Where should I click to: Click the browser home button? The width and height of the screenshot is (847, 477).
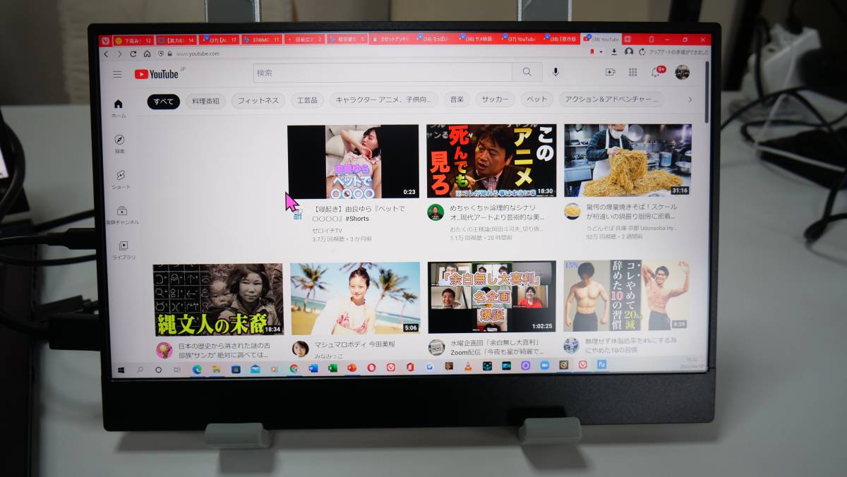pos(147,54)
